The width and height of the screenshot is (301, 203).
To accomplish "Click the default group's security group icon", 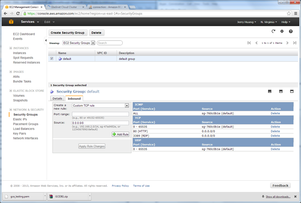I will [60, 59].
